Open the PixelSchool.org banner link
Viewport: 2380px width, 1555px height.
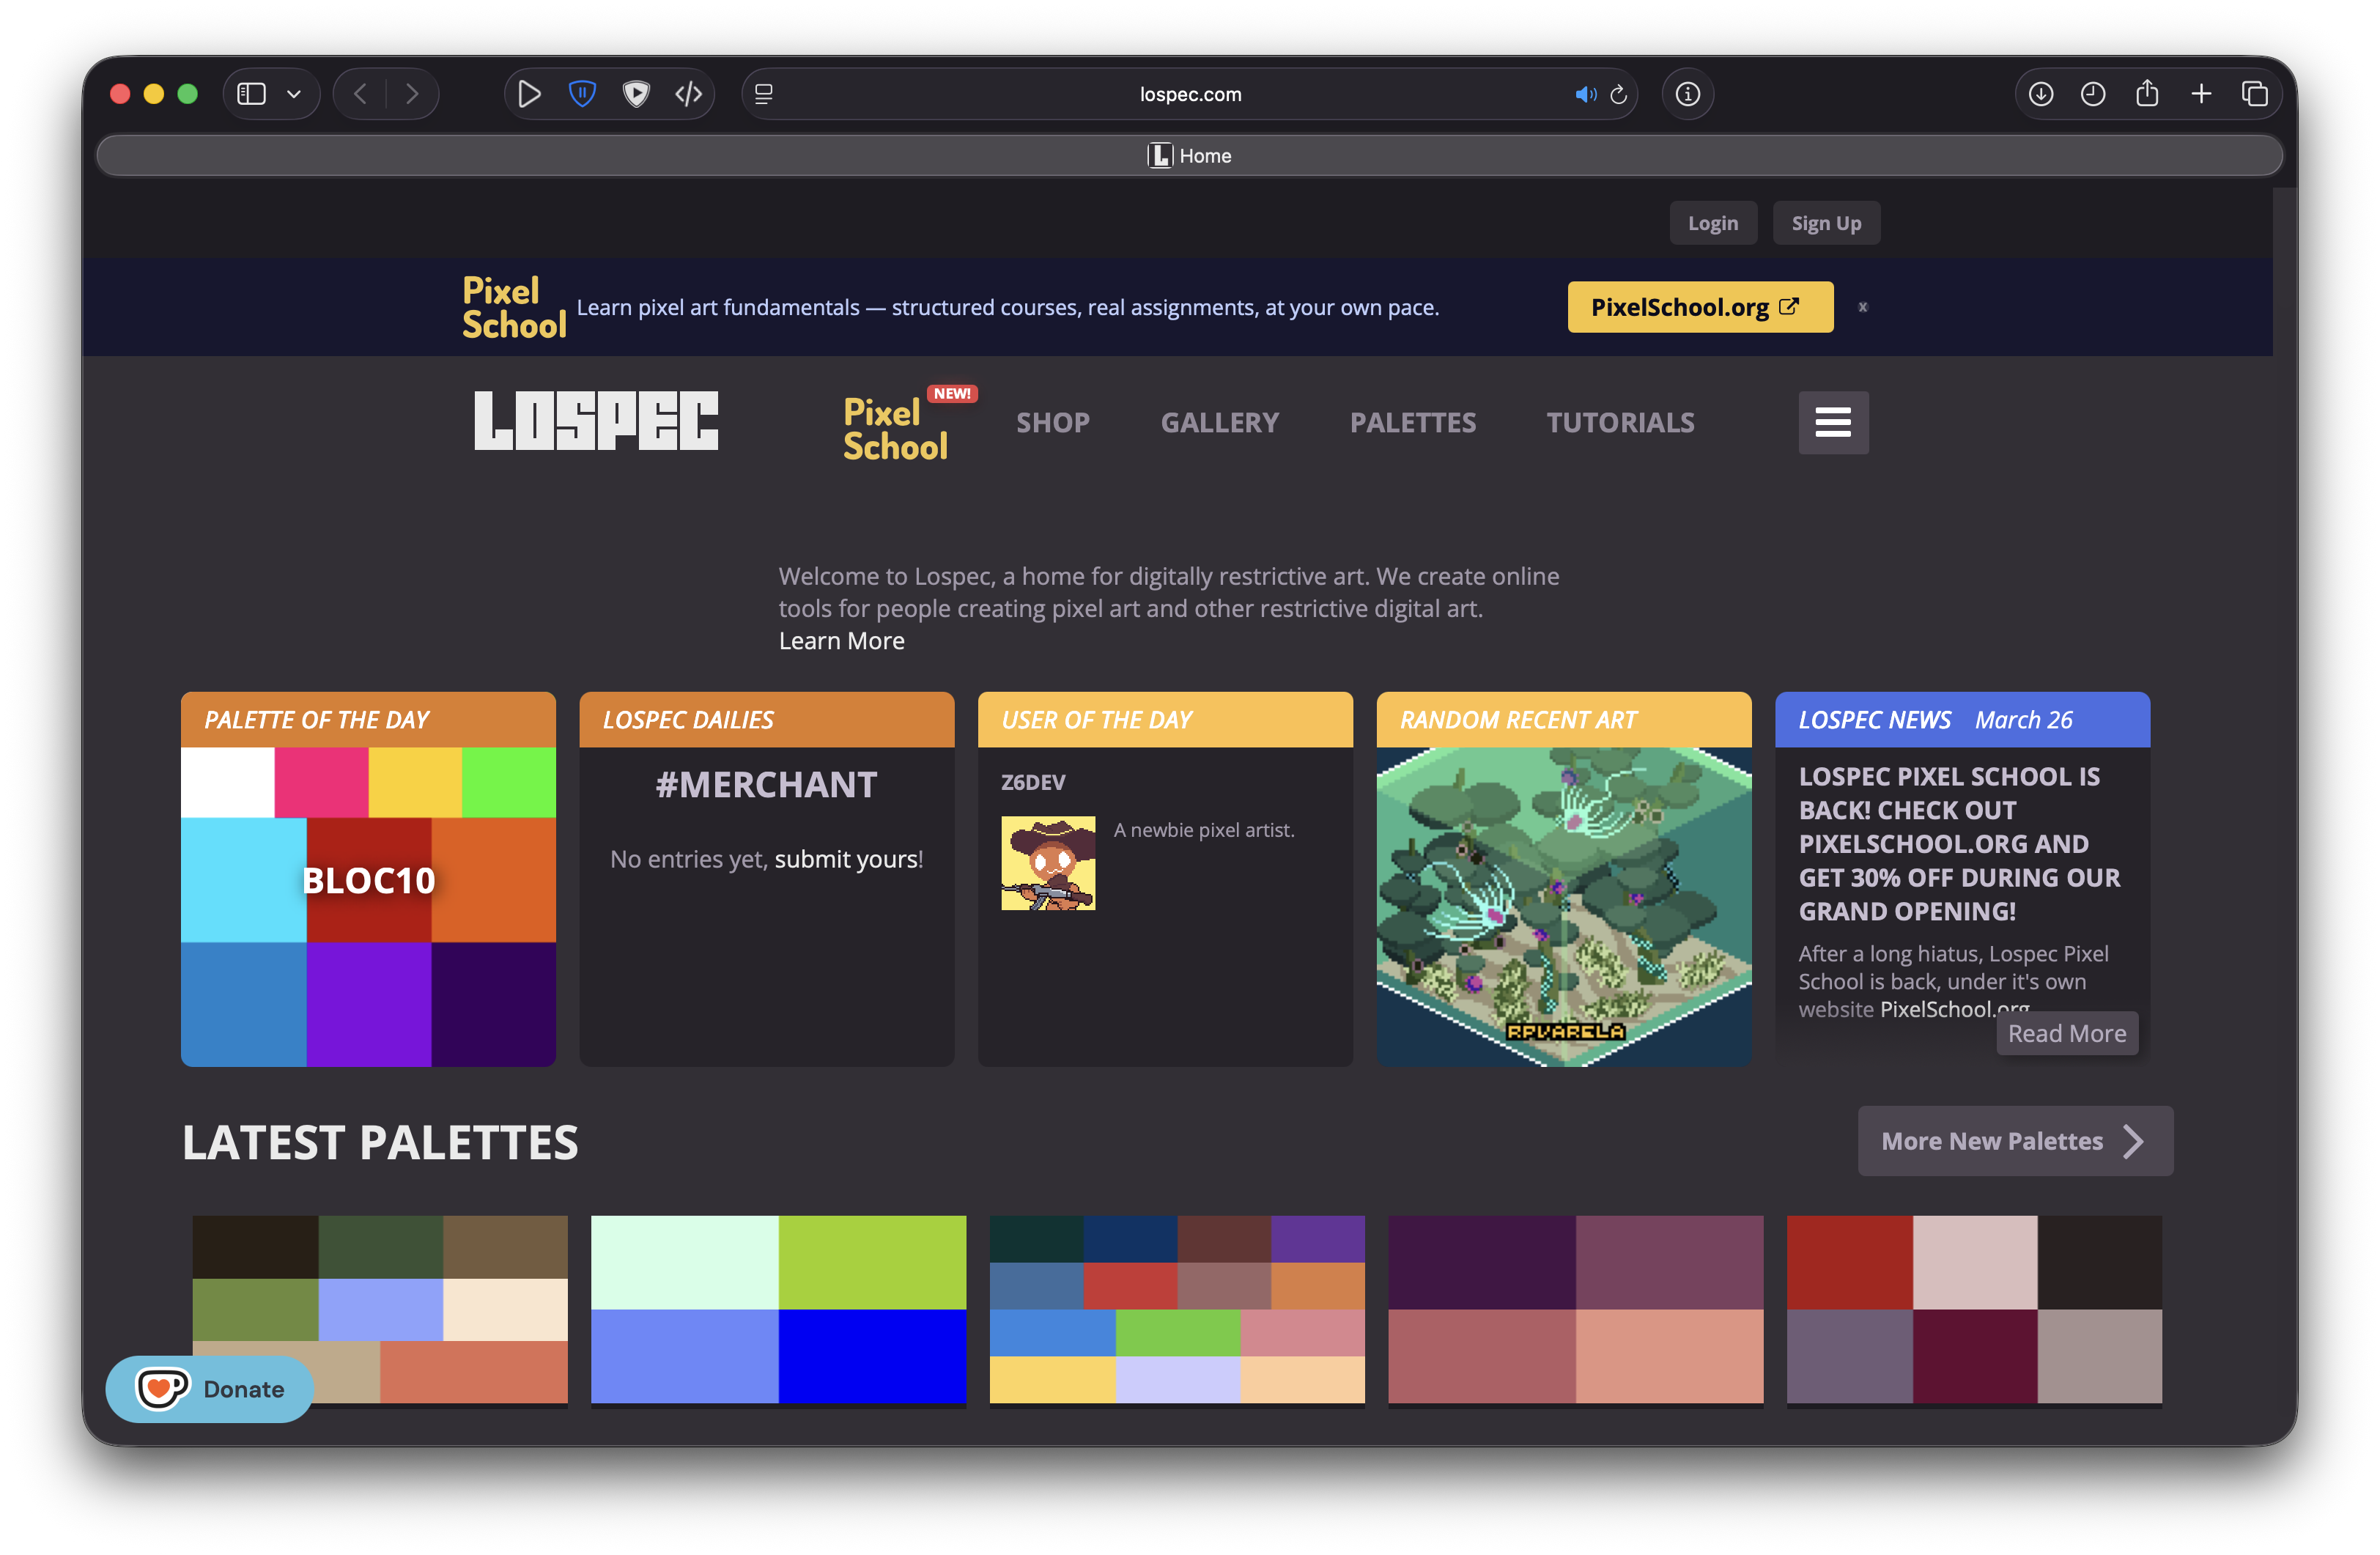(x=1700, y=307)
